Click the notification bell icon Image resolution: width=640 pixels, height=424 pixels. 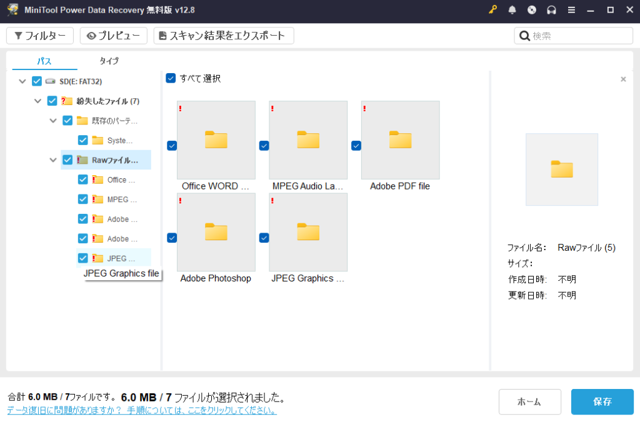(511, 11)
